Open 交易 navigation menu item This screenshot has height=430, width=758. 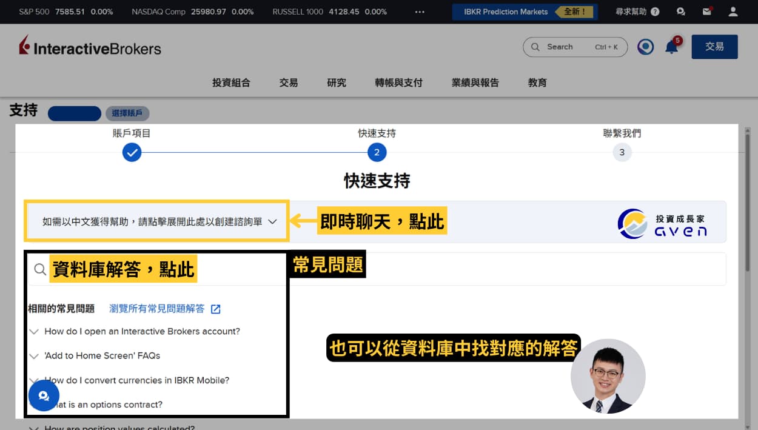pos(289,83)
